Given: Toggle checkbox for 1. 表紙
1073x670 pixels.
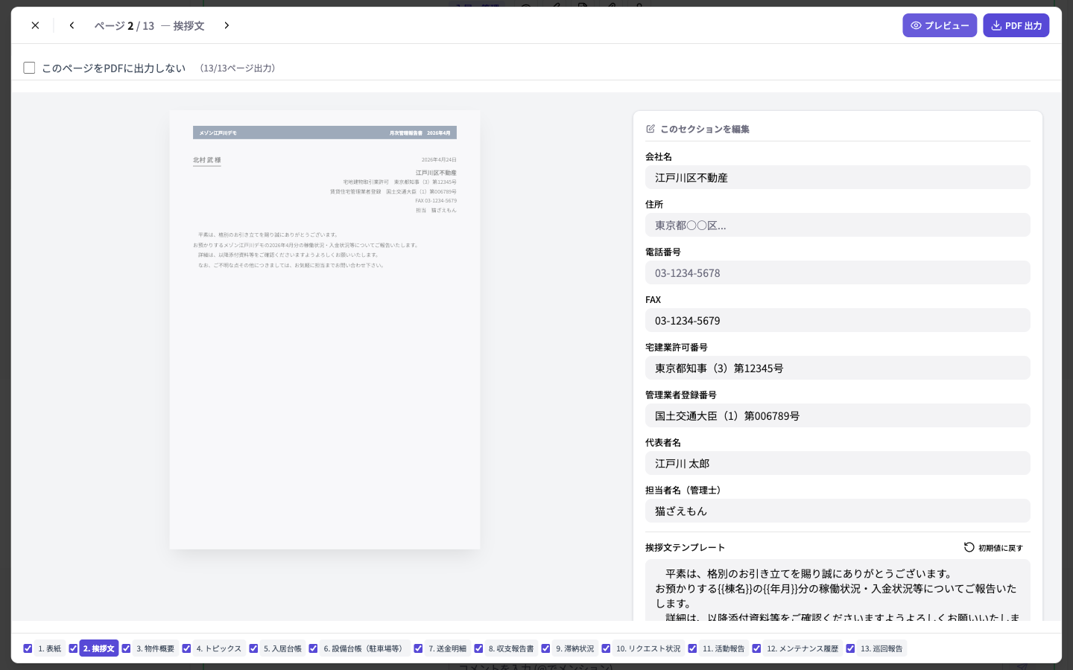Looking at the screenshot, I should (28, 648).
